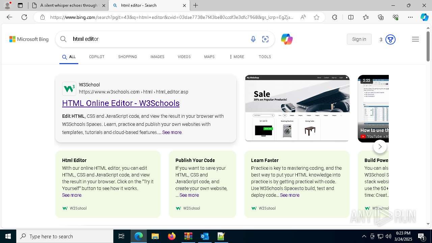This screenshot has width=432, height=243.
Task: Open Copilot sidebar icon in toolbar
Action: point(424,17)
